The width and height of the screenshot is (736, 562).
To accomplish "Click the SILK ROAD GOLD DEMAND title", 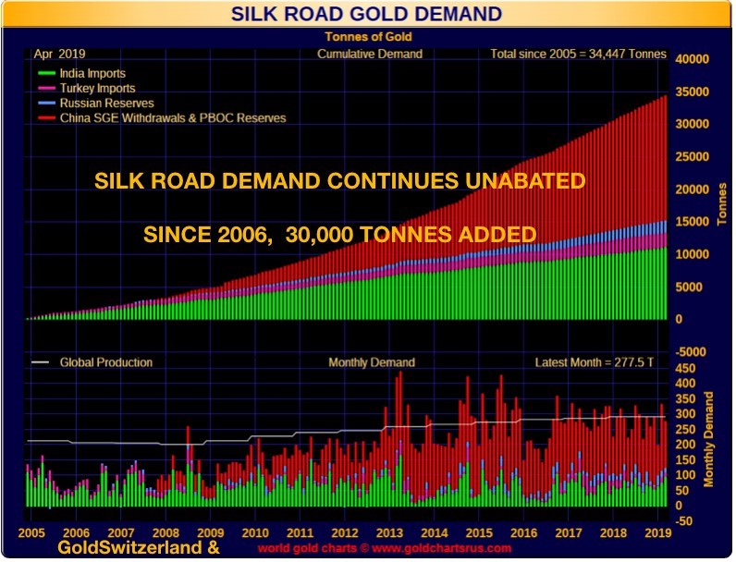I will [x=367, y=13].
